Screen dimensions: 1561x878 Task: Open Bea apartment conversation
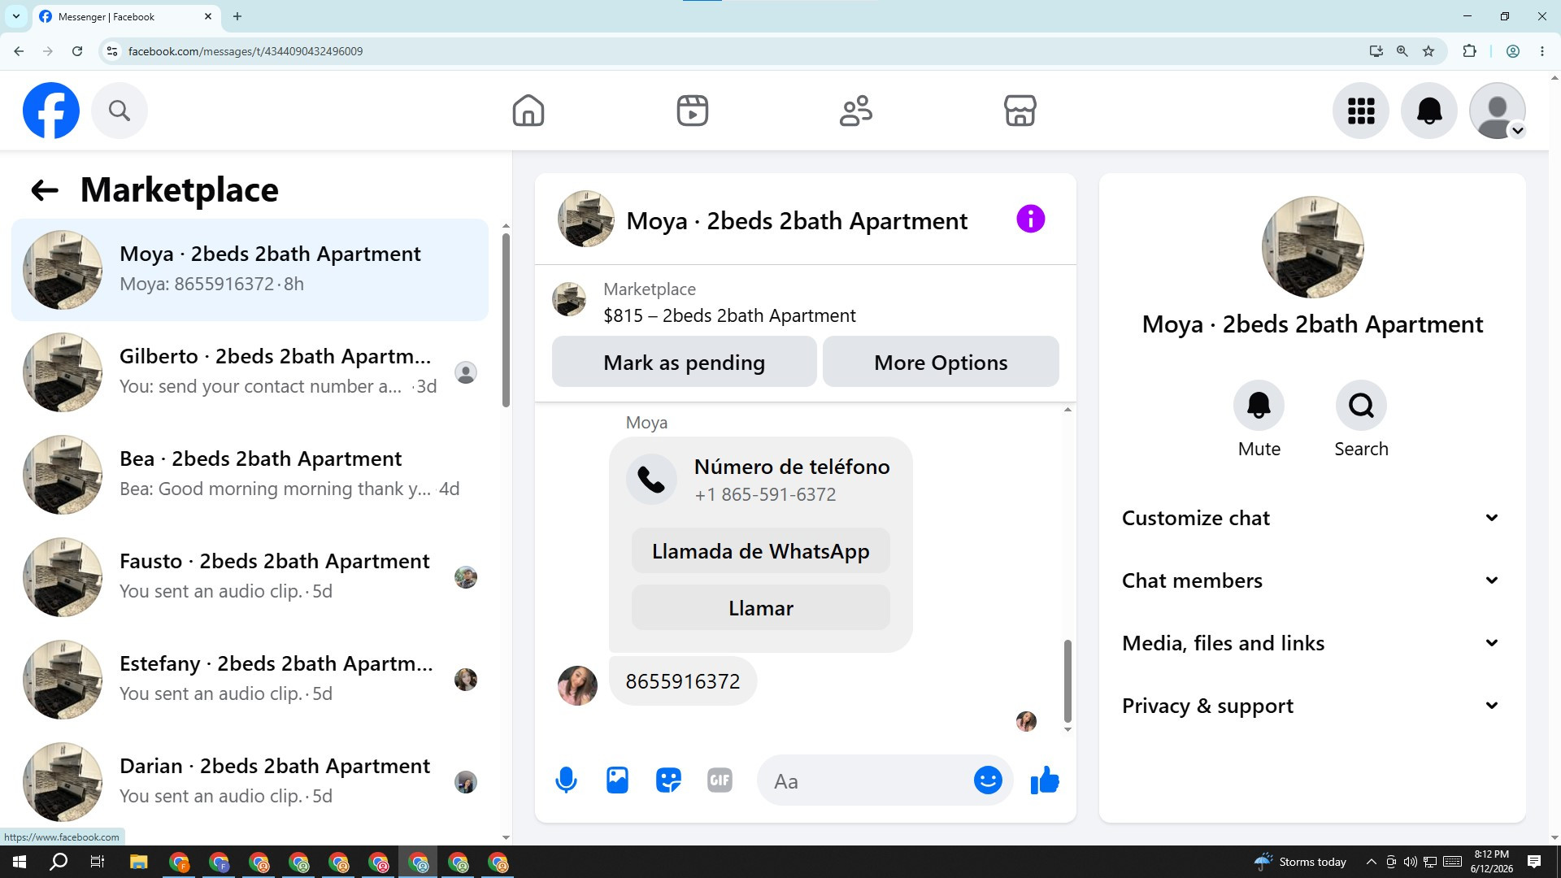point(250,475)
